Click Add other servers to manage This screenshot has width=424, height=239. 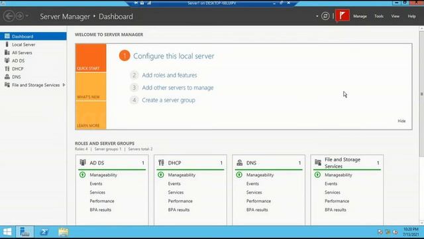coord(178,88)
